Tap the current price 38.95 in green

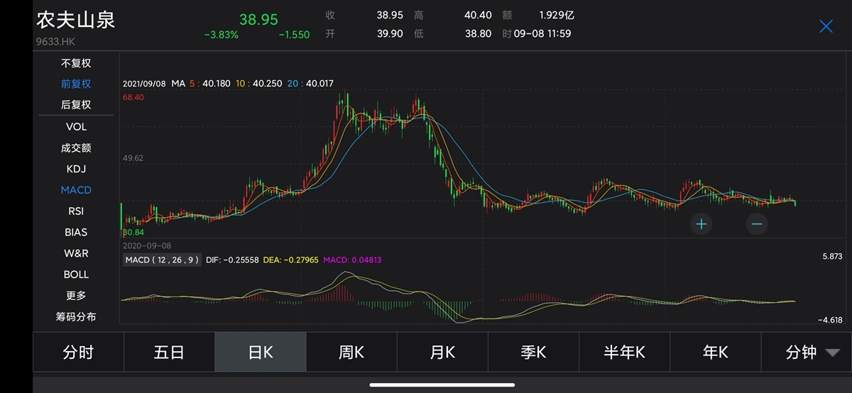pyautogui.click(x=258, y=20)
